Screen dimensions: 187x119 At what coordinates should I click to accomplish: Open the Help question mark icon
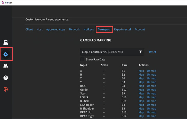pos(6,78)
